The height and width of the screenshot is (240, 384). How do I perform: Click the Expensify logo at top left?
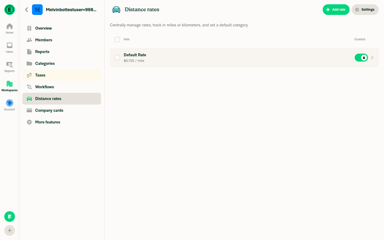(9, 10)
